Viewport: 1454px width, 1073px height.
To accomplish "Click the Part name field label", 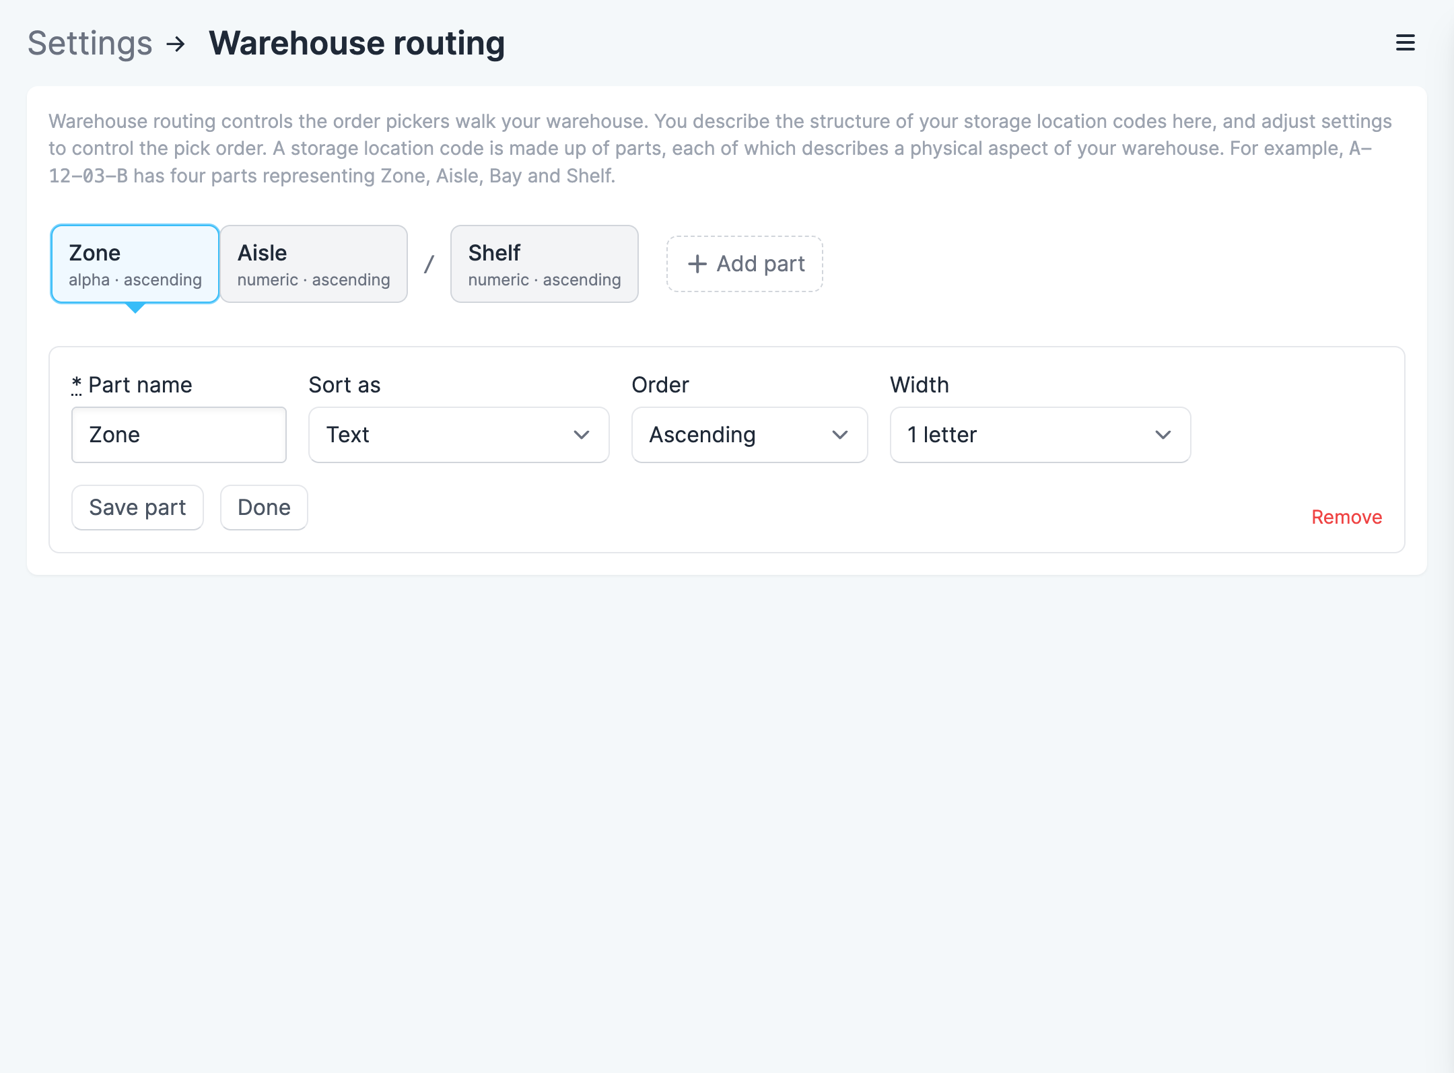I will coord(132,385).
